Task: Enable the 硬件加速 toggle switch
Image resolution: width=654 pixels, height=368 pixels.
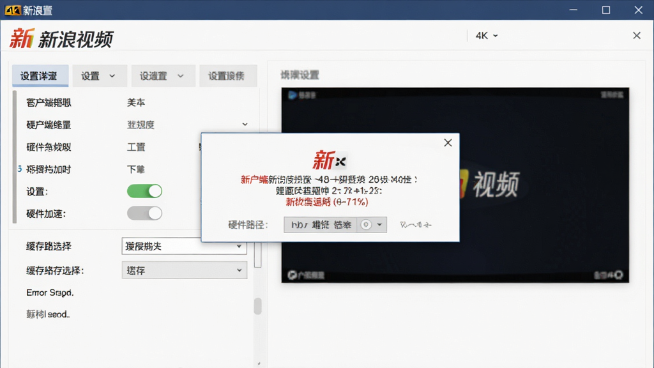Action: (144, 213)
